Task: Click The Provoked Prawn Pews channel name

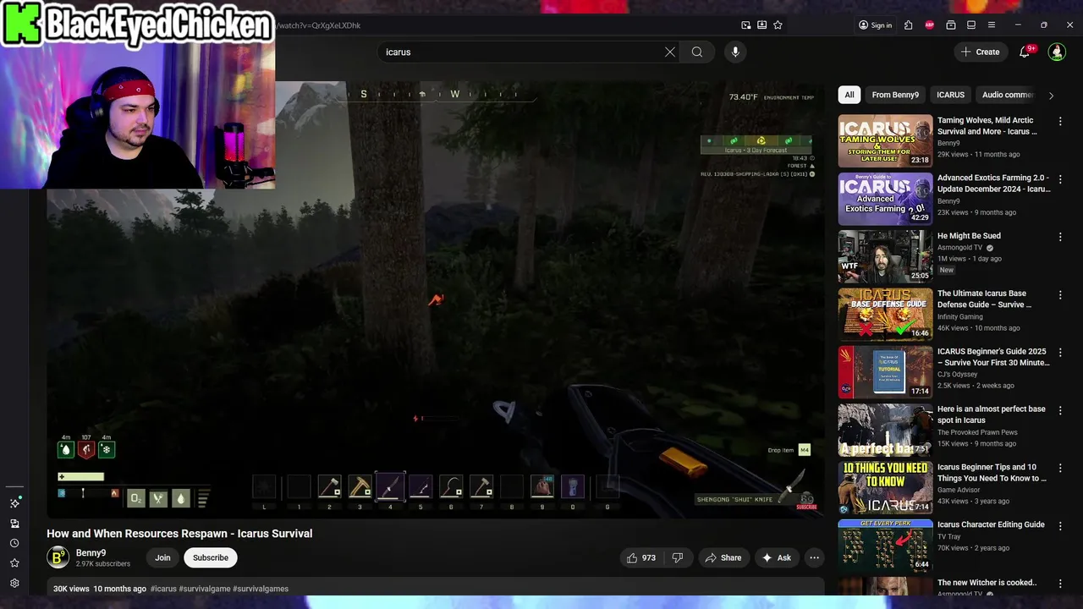Action: tap(976, 432)
